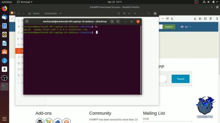The width and height of the screenshot is (220, 123).
Task: Toggle Firefox sidebar icon
Action: click(205, 18)
